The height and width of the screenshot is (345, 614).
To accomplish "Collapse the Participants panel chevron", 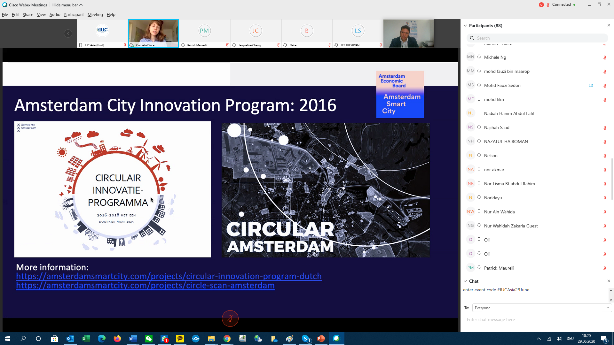I will [x=465, y=26].
